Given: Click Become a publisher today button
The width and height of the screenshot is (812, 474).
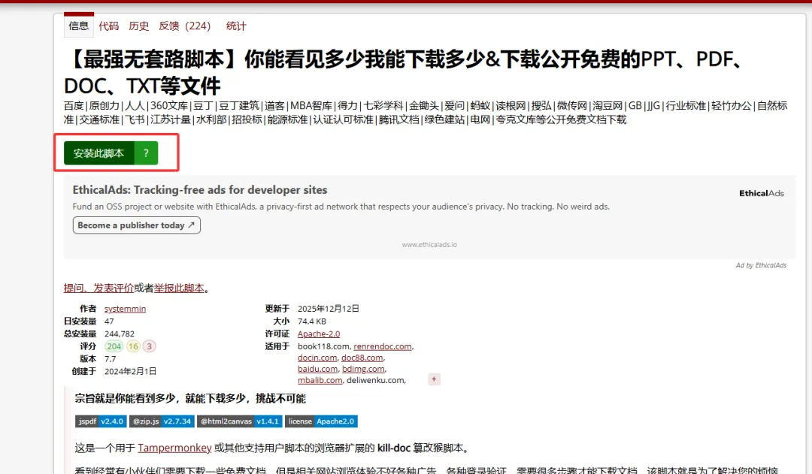Looking at the screenshot, I should 136,225.
